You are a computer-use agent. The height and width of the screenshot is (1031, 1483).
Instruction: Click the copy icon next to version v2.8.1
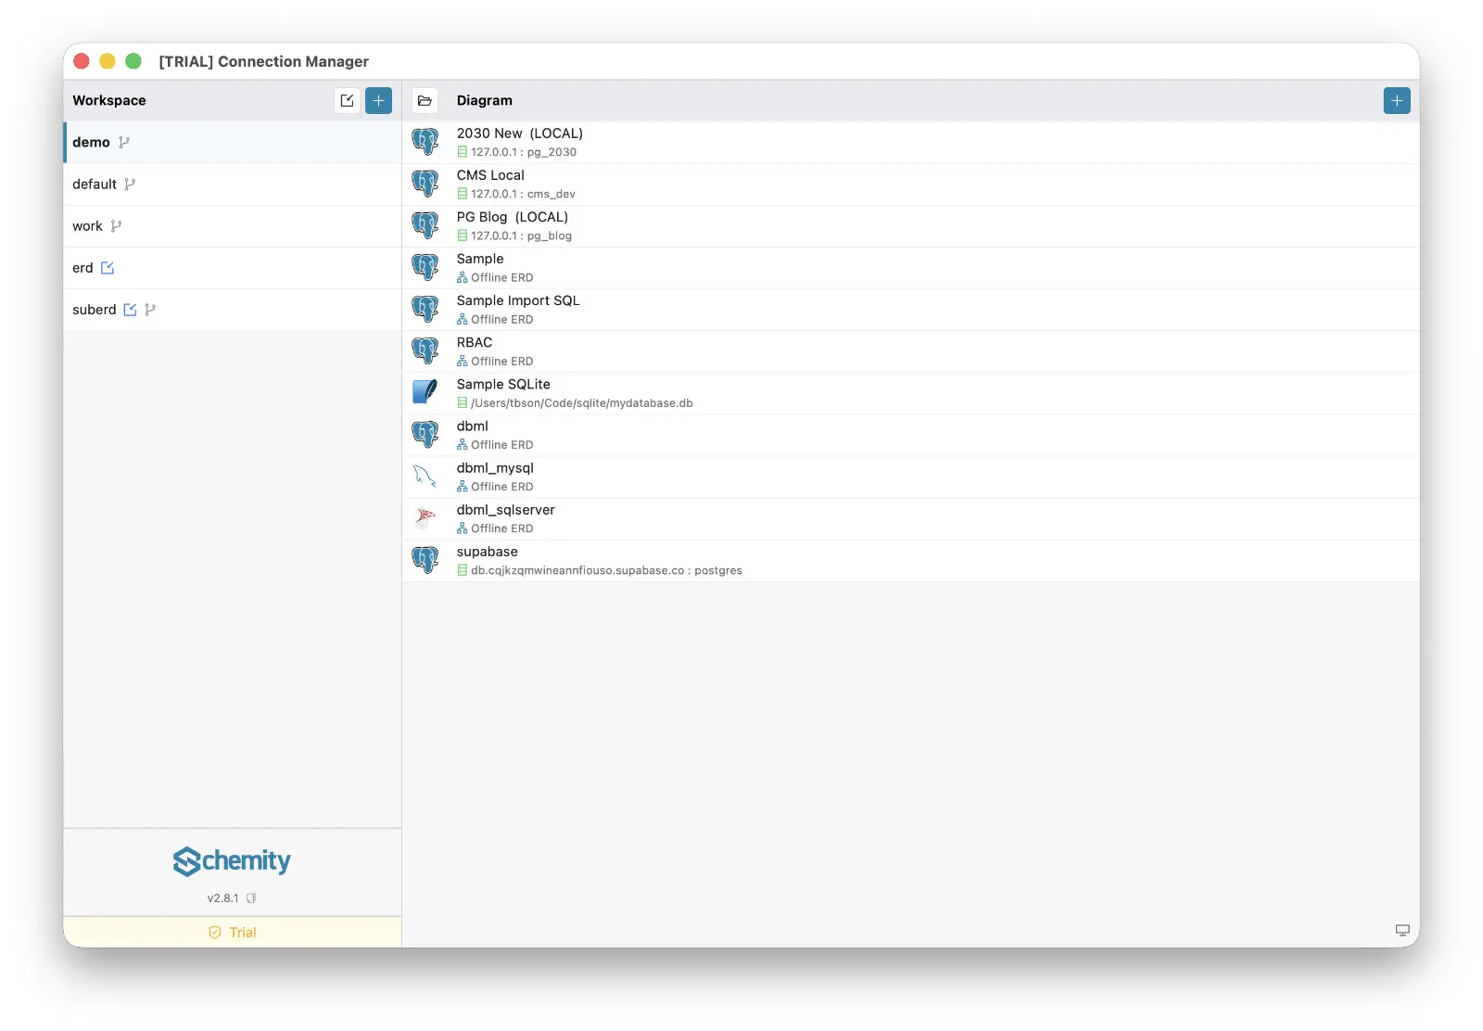251,898
